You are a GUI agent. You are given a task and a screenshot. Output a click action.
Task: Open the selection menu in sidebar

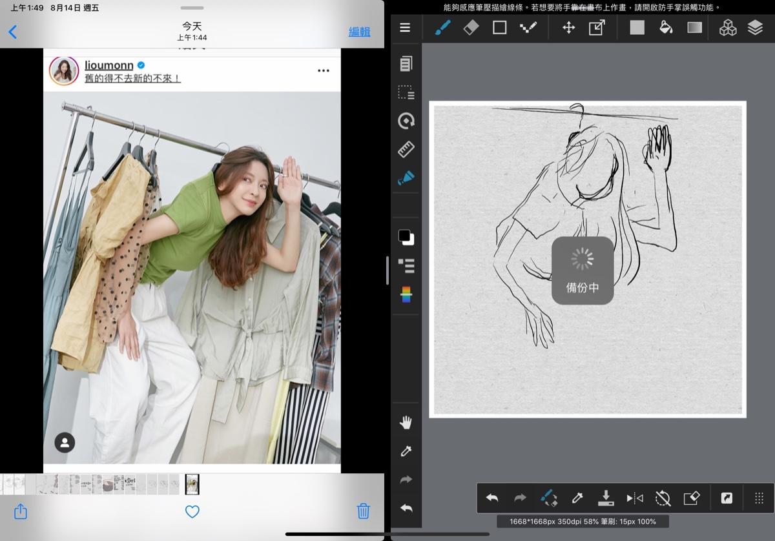406,92
